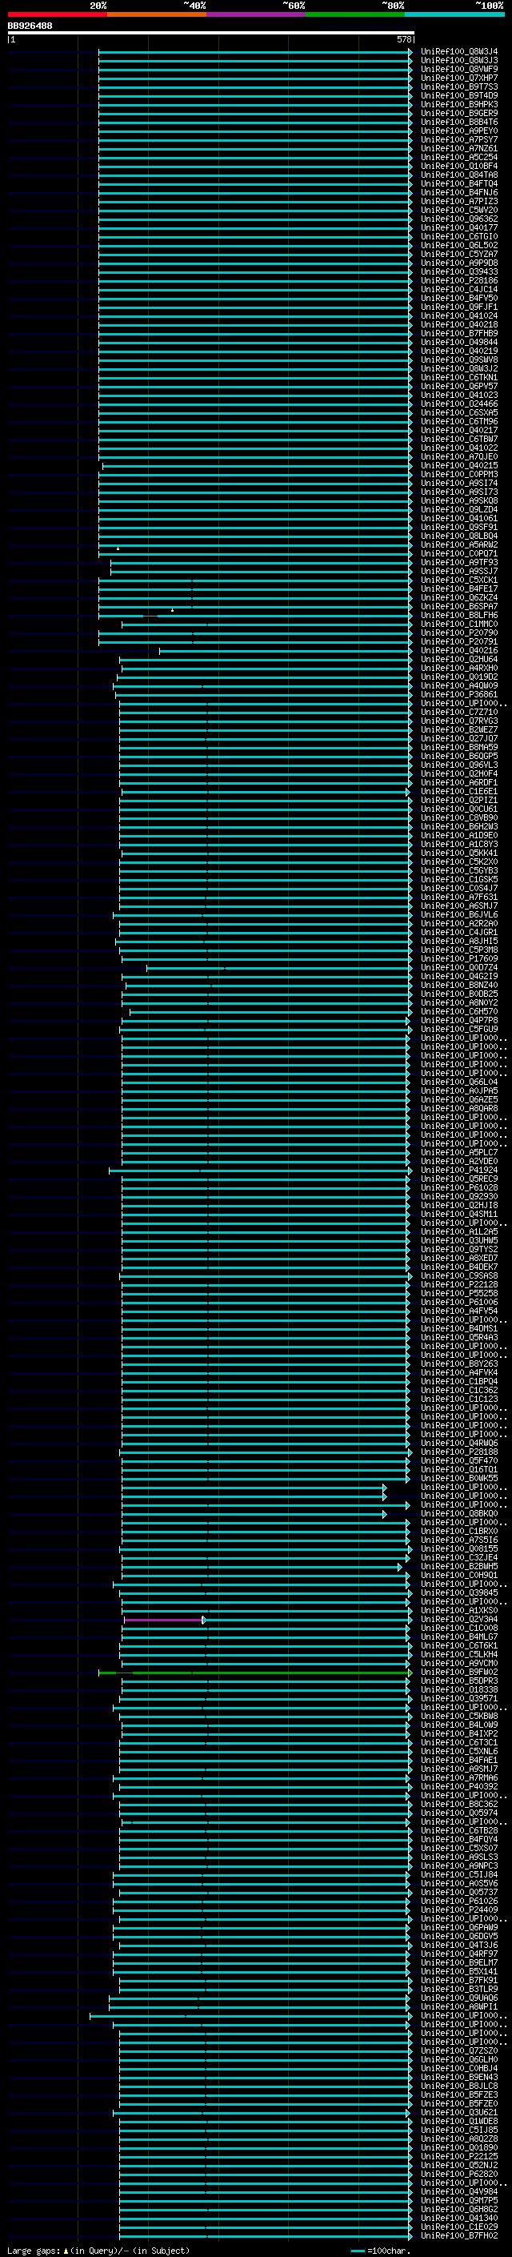Select subject label UniRef100_A1XKS0
Screen dimensions: 512x2257
click(x=459, y=1611)
